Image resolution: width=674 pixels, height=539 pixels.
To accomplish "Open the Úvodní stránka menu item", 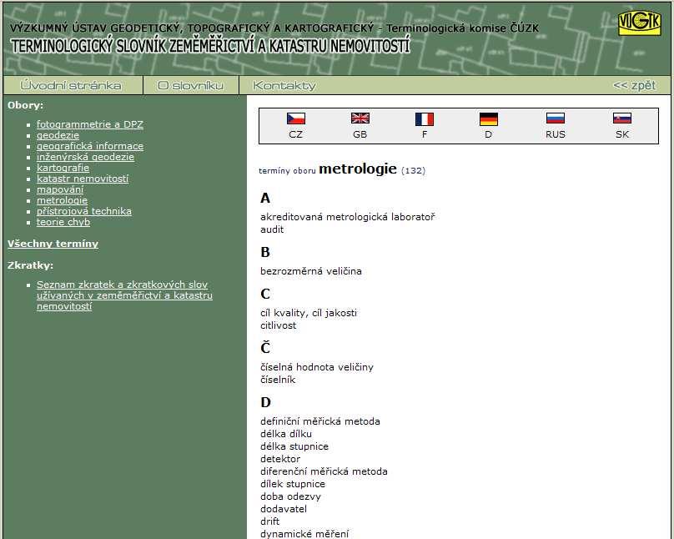I will pos(71,86).
